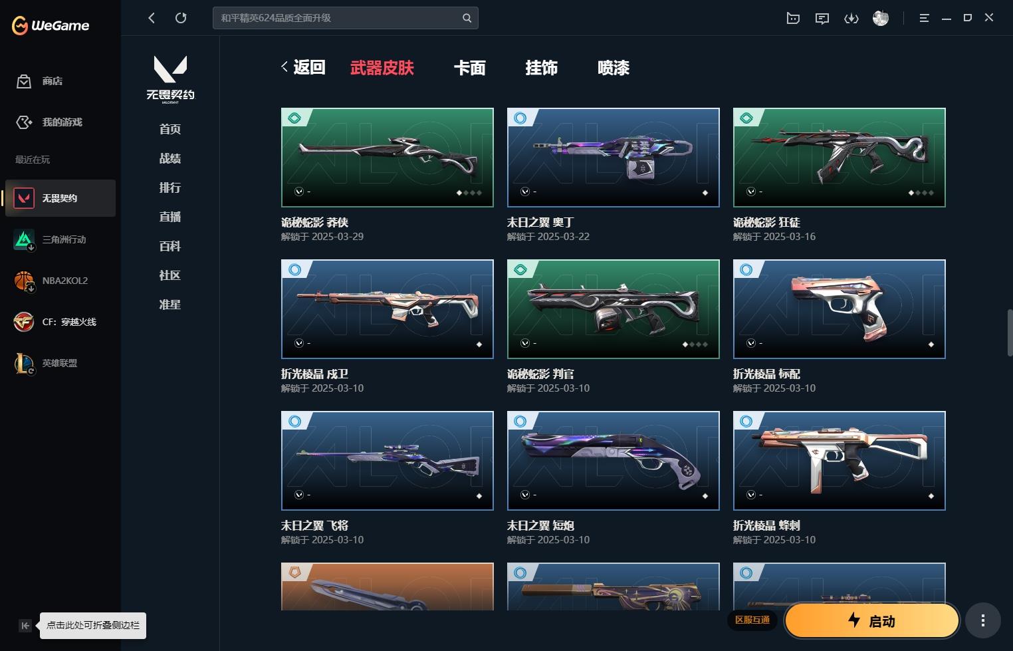
Task: Open the three-dot more options button
Action: pyautogui.click(x=983, y=621)
